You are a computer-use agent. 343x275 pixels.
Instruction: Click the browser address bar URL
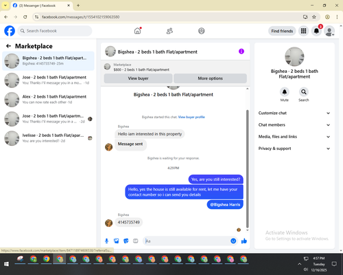tap(81, 17)
